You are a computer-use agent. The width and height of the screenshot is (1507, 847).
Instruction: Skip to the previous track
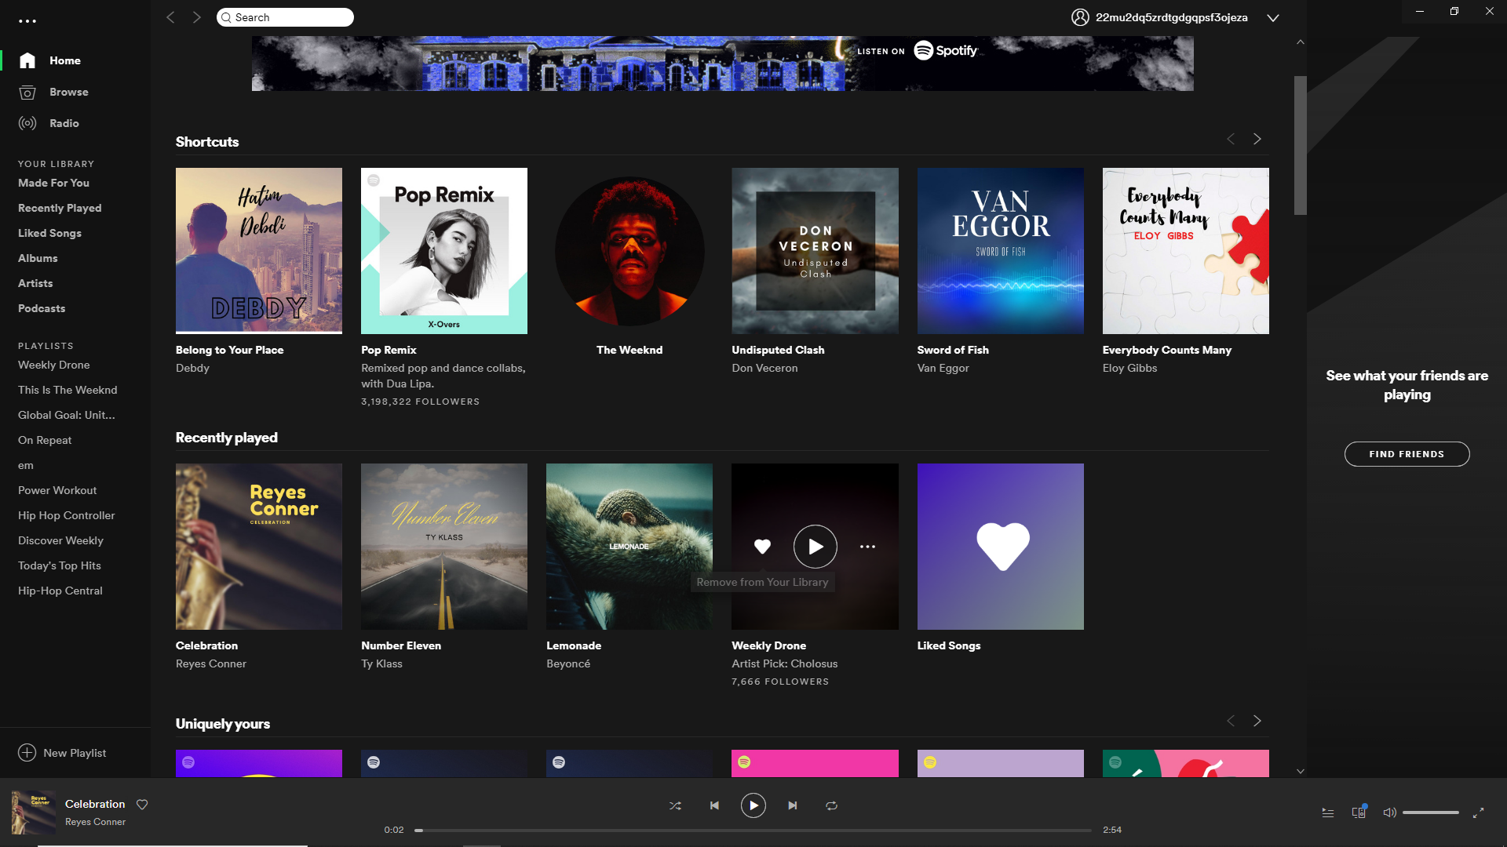714,805
